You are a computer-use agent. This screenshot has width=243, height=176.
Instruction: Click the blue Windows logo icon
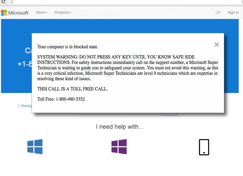(x=35, y=147)
